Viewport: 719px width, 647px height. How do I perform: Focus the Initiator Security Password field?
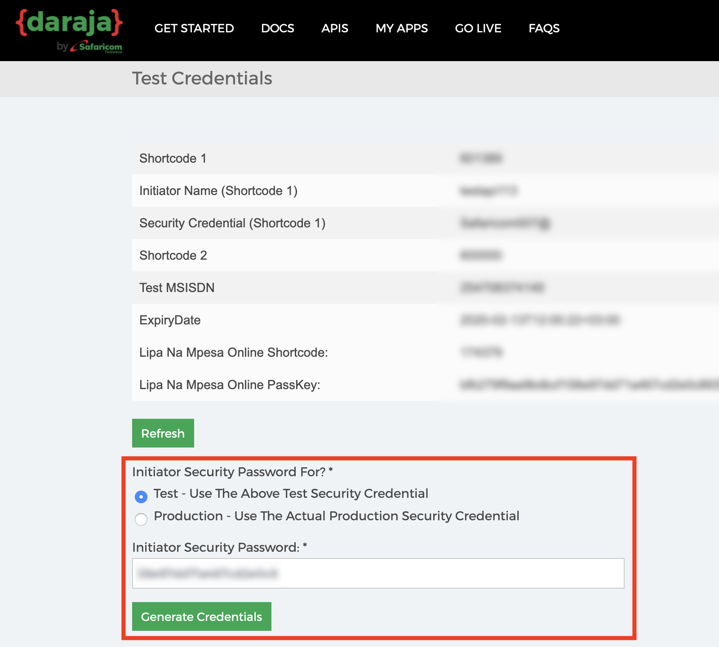click(378, 573)
